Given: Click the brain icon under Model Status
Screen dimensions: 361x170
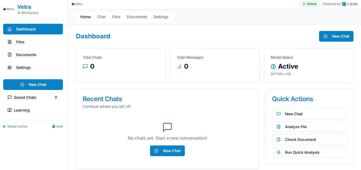Looking at the screenshot, I should [x=273, y=66].
